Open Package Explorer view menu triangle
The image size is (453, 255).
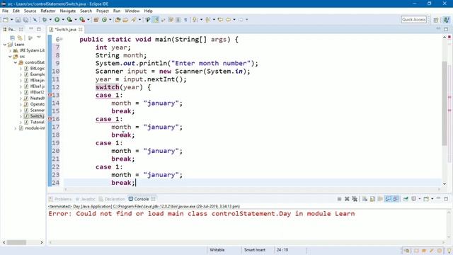[x=39, y=38]
